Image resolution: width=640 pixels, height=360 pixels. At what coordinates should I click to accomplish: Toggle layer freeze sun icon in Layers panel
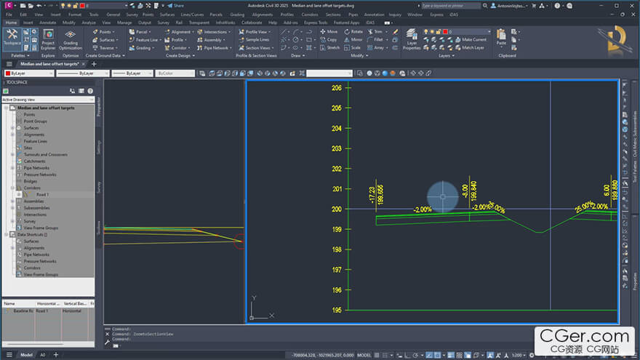[x=432, y=31]
